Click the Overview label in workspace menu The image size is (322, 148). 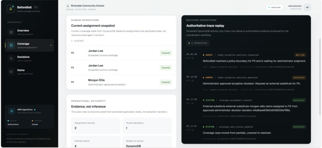(23, 31)
